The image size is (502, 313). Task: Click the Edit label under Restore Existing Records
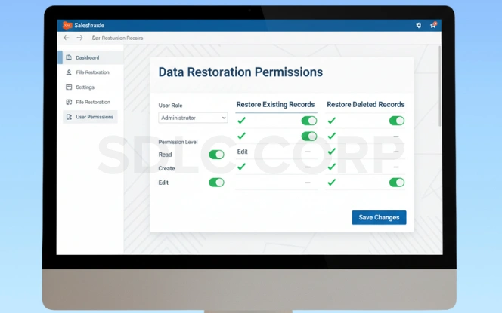(243, 152)
